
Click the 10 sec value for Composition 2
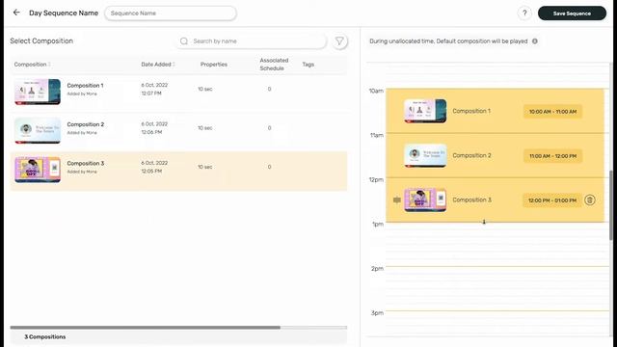[x=205, y=128]
